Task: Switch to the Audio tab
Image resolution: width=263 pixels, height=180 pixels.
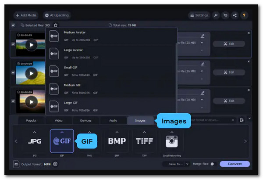Action: click(113, 120)
